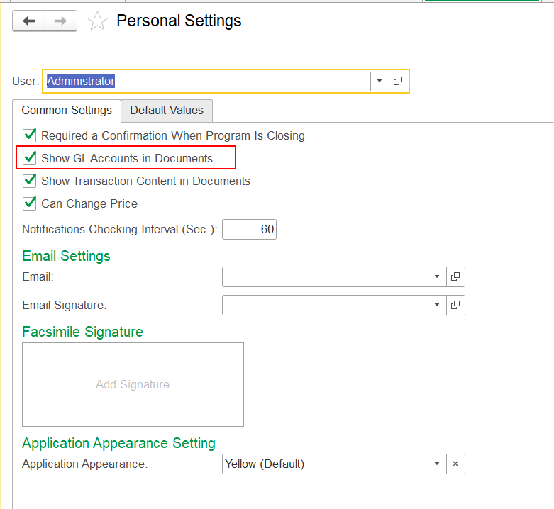The height and width of the screenshot is (509, 554).
Task: Open the Email field's record icon
Action: tap(455, 276)
